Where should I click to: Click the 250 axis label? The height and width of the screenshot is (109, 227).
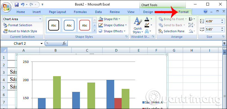(26, 62)
